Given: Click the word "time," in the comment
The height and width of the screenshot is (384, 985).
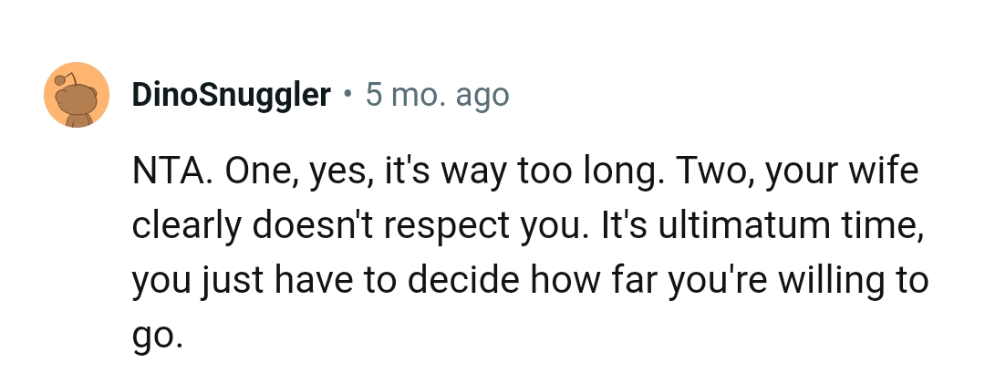Looking at the screenshot, I should (x=877, y=227).
